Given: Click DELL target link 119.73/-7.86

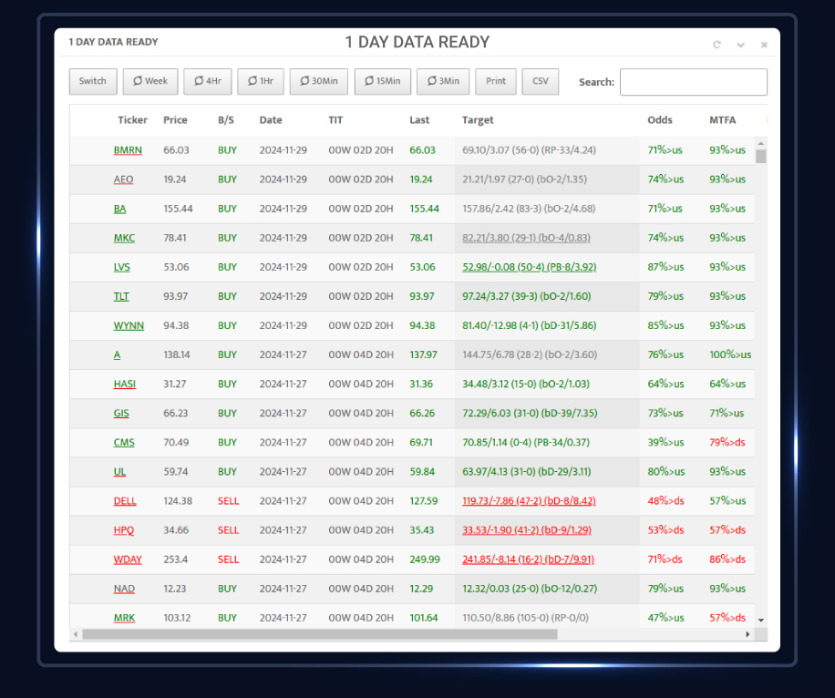Looking at the screenshot, I should pyautogui.click(x=529, y=501).
